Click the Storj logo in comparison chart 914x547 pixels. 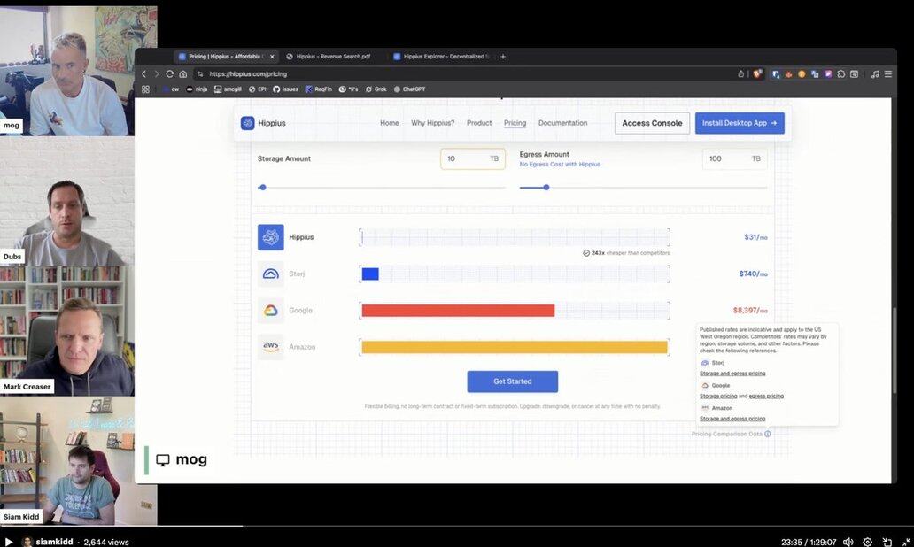[x=270, y=273]
